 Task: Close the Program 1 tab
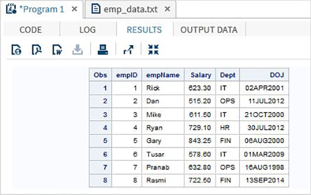click(74, 9)
